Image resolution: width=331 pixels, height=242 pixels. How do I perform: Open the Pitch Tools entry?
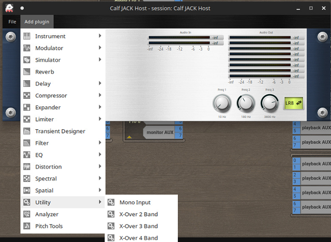point(63,226)
